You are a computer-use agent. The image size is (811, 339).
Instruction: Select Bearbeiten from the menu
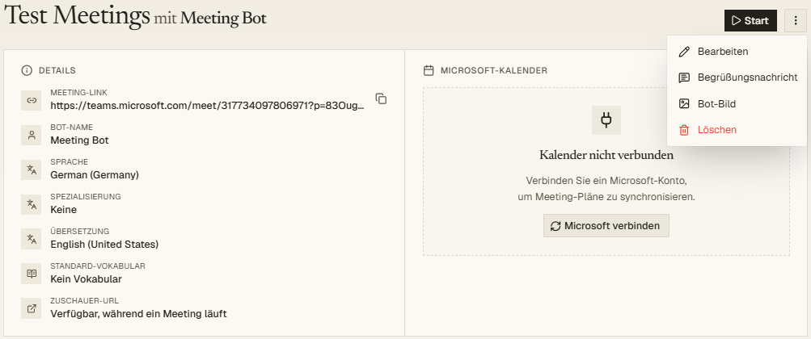[x=737, y=52]
